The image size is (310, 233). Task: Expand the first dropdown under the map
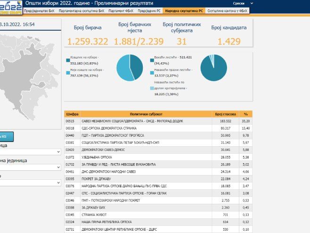click(30, 152)
